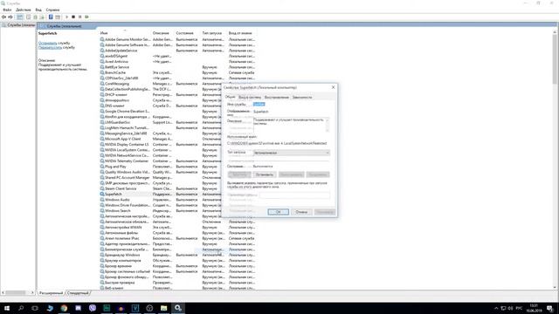Image resolution: width=559 pixels, height=314 pixels.
Task: Switch to the Общие tab in properties dialog
Action: (230, 97)
